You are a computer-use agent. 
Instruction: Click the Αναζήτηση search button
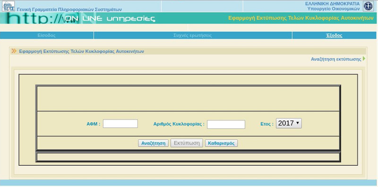pos(153,143)
